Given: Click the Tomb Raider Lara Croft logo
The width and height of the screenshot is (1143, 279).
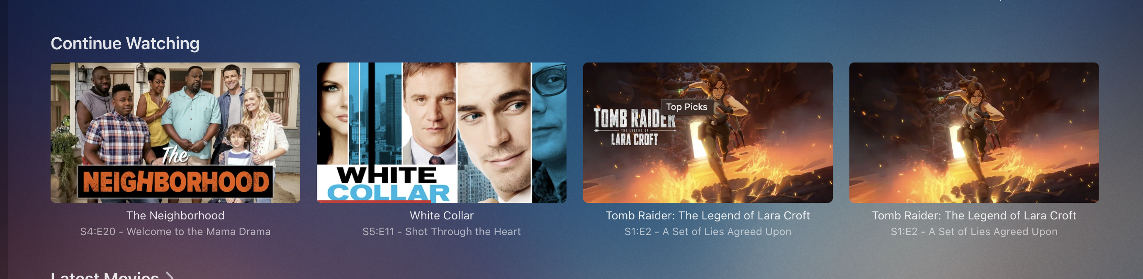Looking at the screenshot, I should click(x=635, y=127).
